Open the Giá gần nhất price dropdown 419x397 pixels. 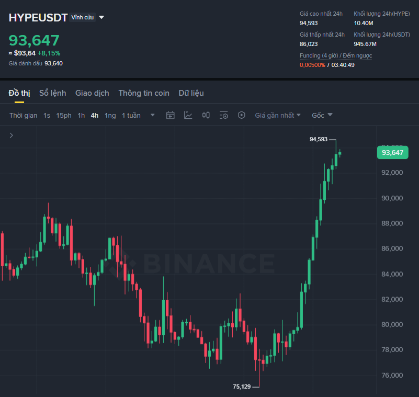tap(278, 115)
